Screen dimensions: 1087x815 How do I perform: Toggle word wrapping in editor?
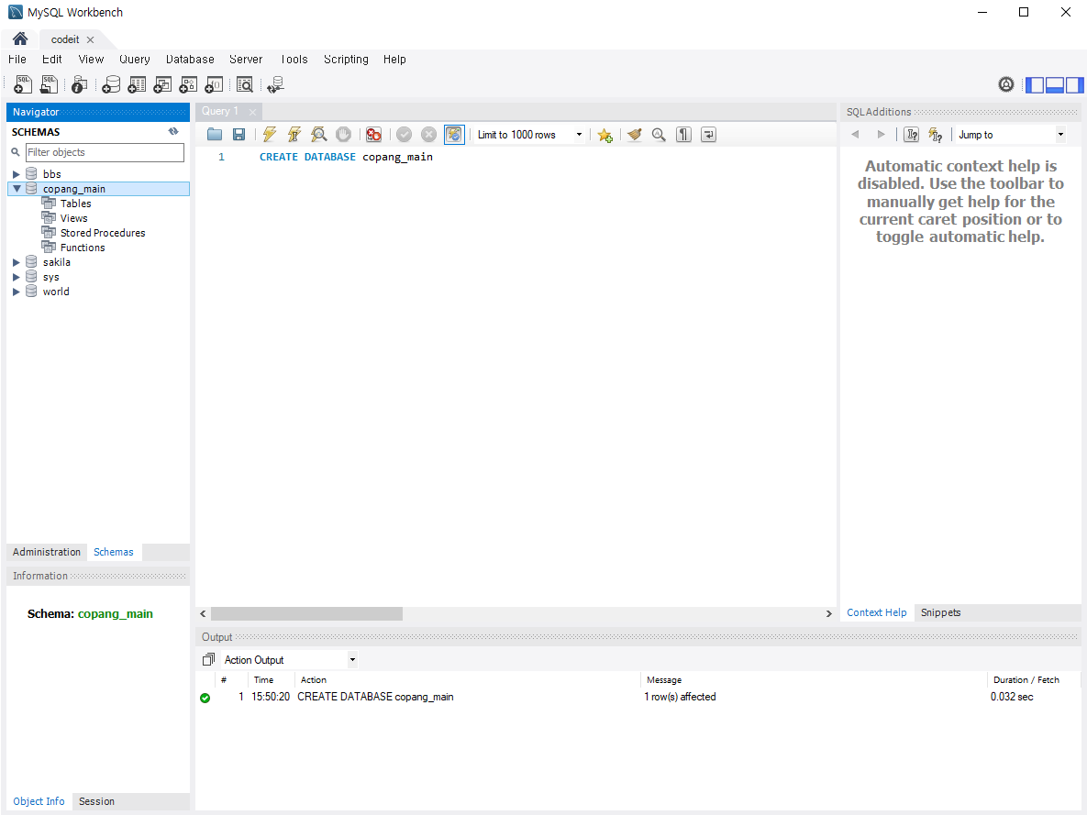point(708,135)
